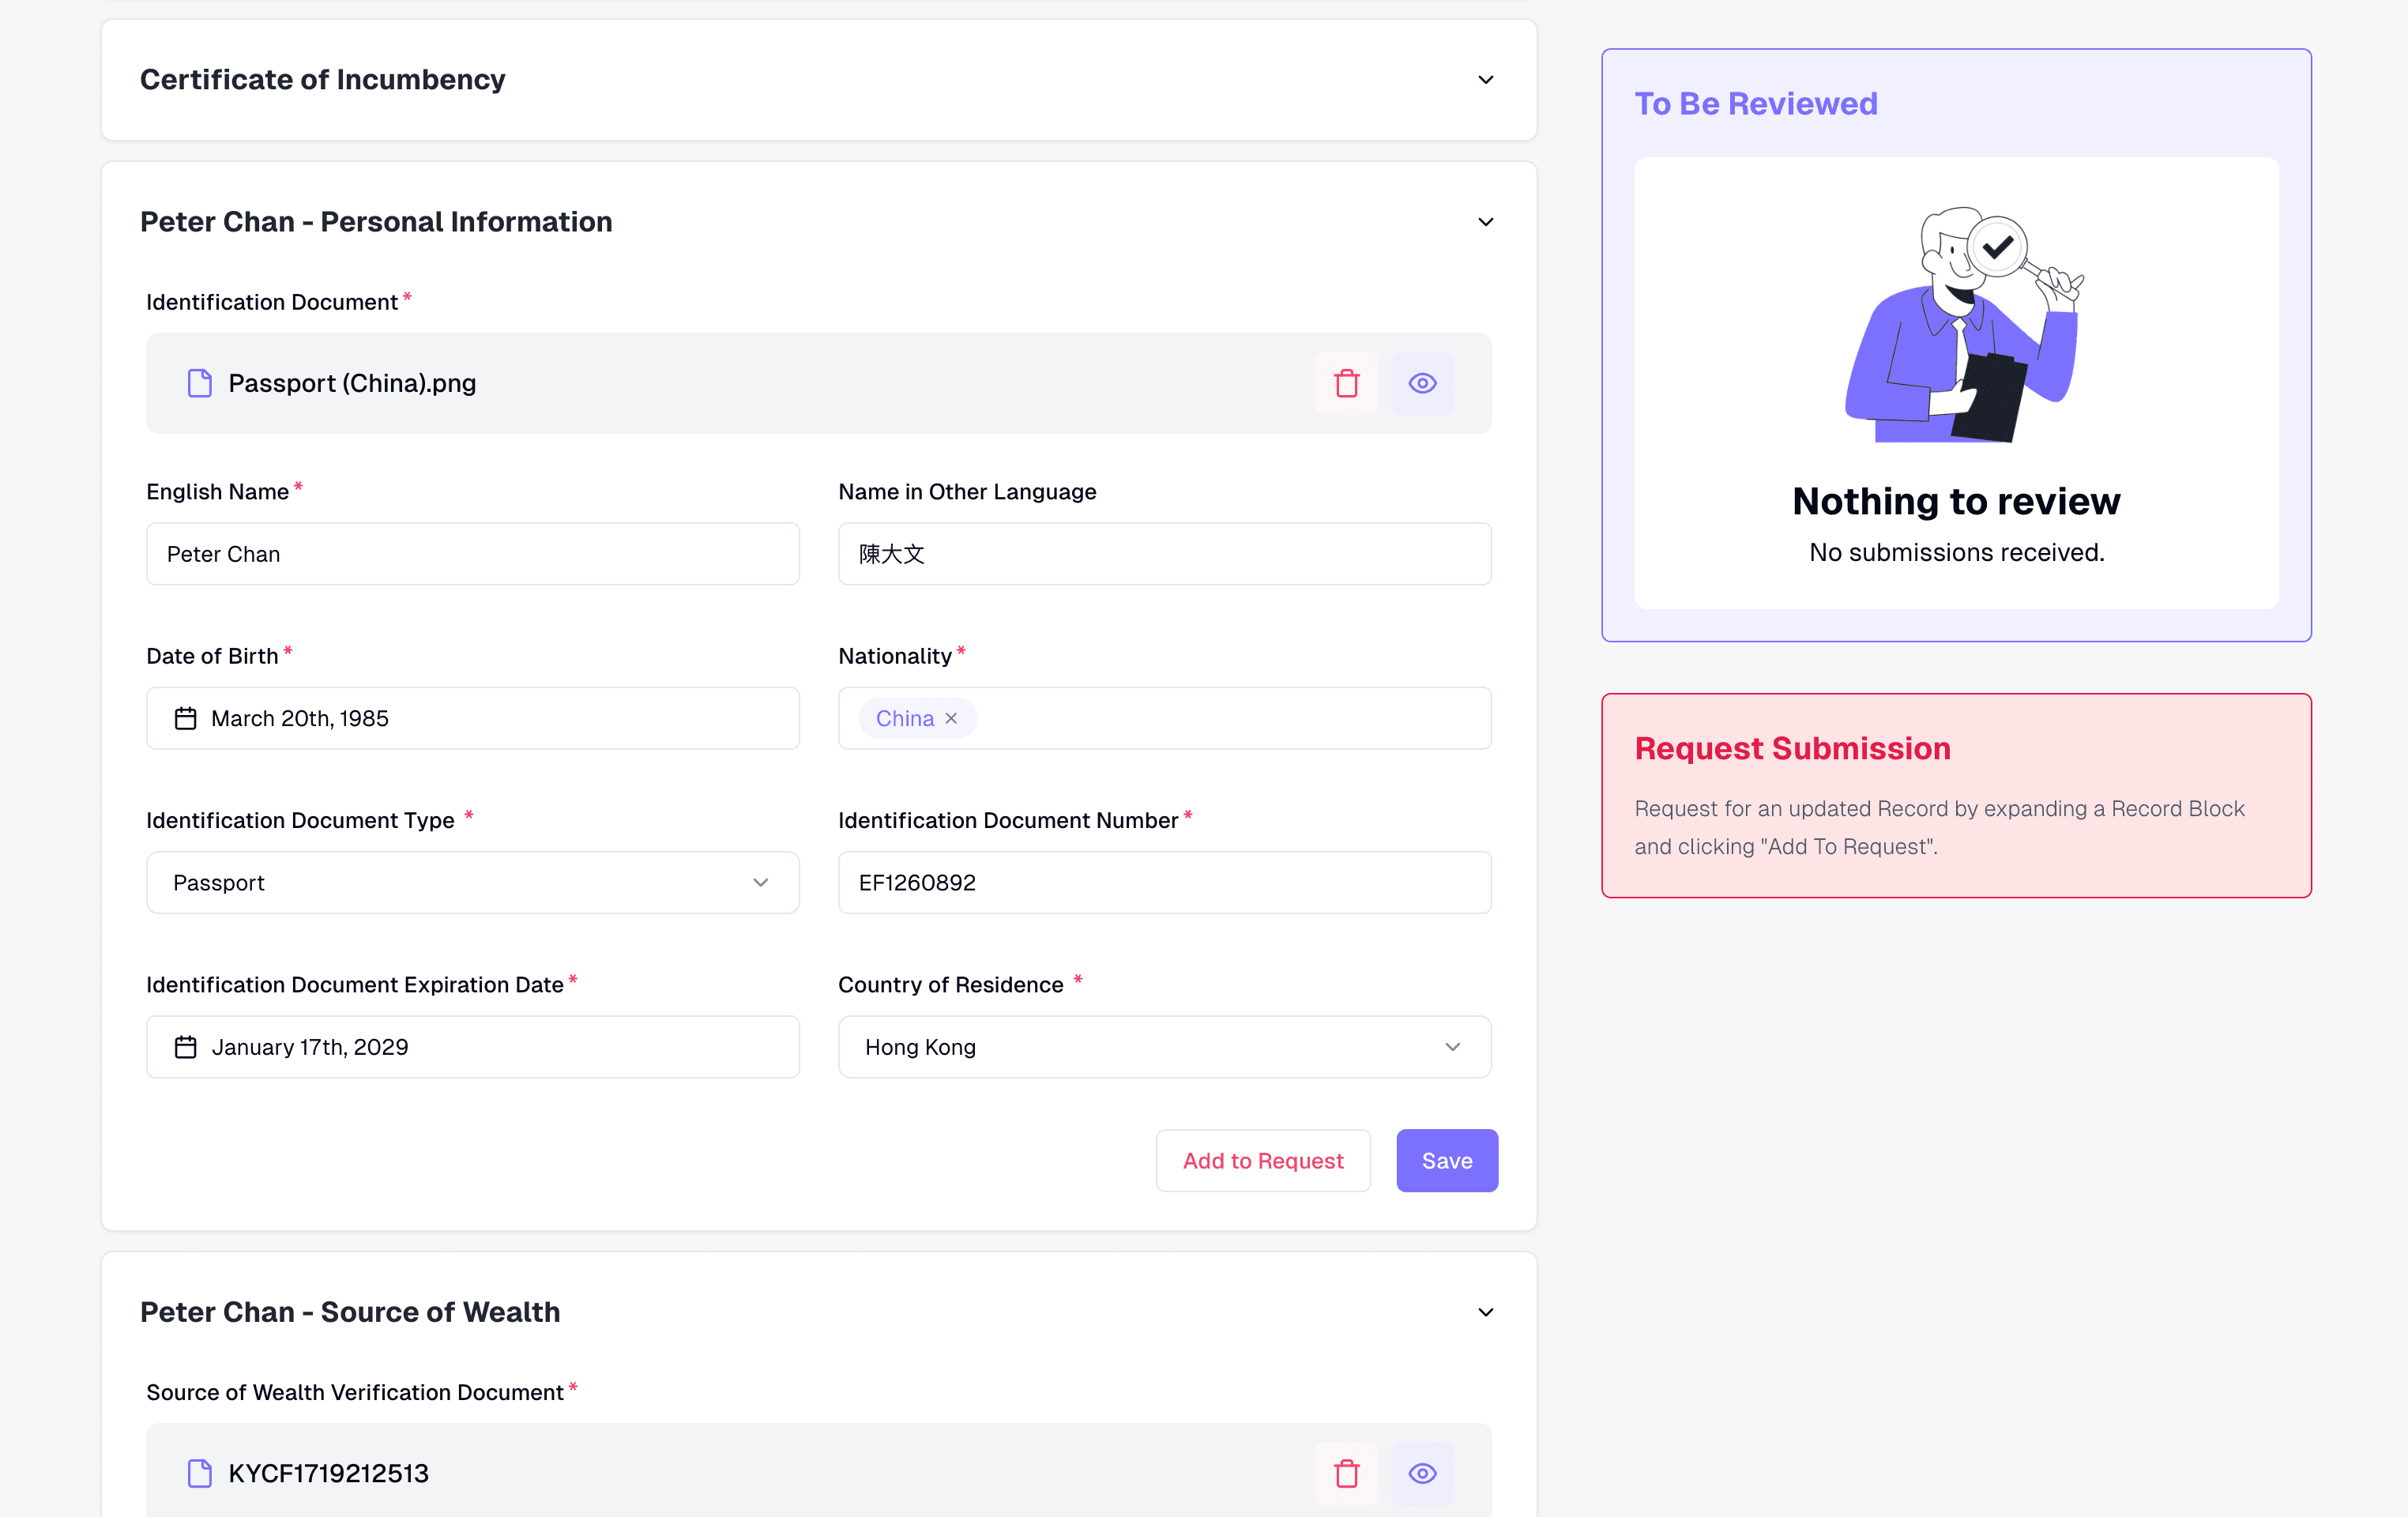
Task: Expand the Certificate of Incumbency section
Action: pos(1486,80)
